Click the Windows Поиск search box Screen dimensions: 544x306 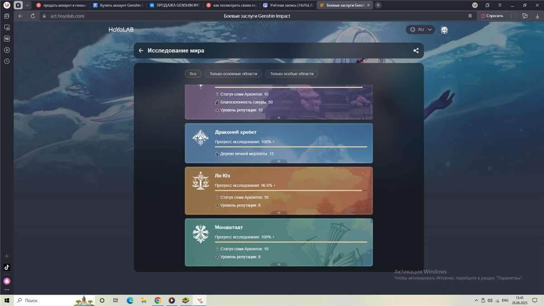(x=54, y=301)
